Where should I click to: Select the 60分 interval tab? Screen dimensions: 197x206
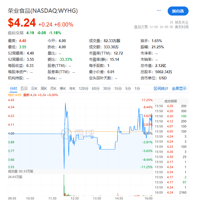[x=96, y=88]
